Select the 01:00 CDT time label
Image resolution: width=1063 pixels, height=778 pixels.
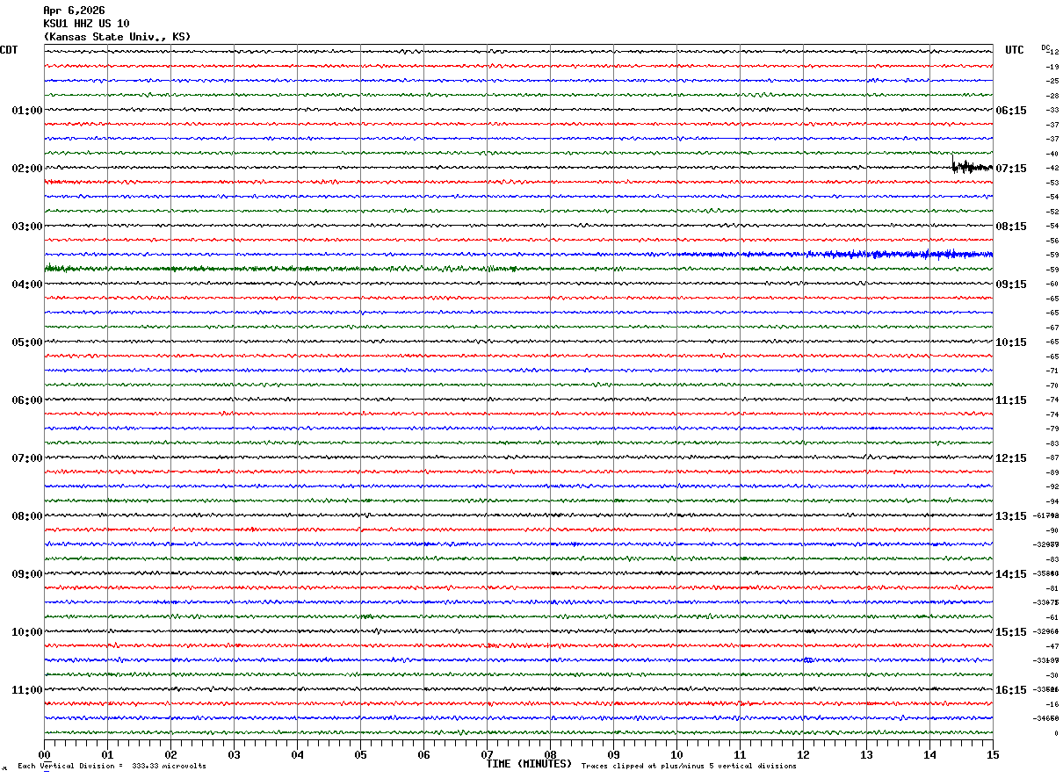tap(26, 111)
